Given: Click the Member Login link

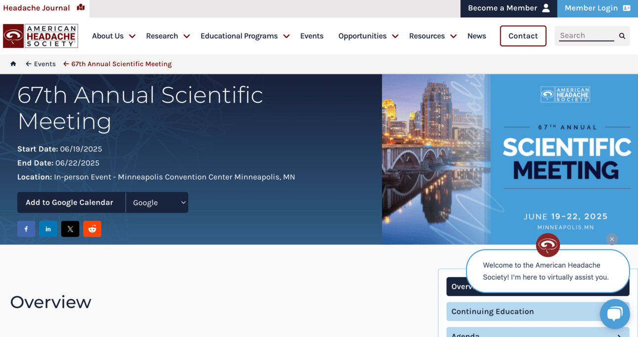Looking at the screenshot, I should pos(598,8).
